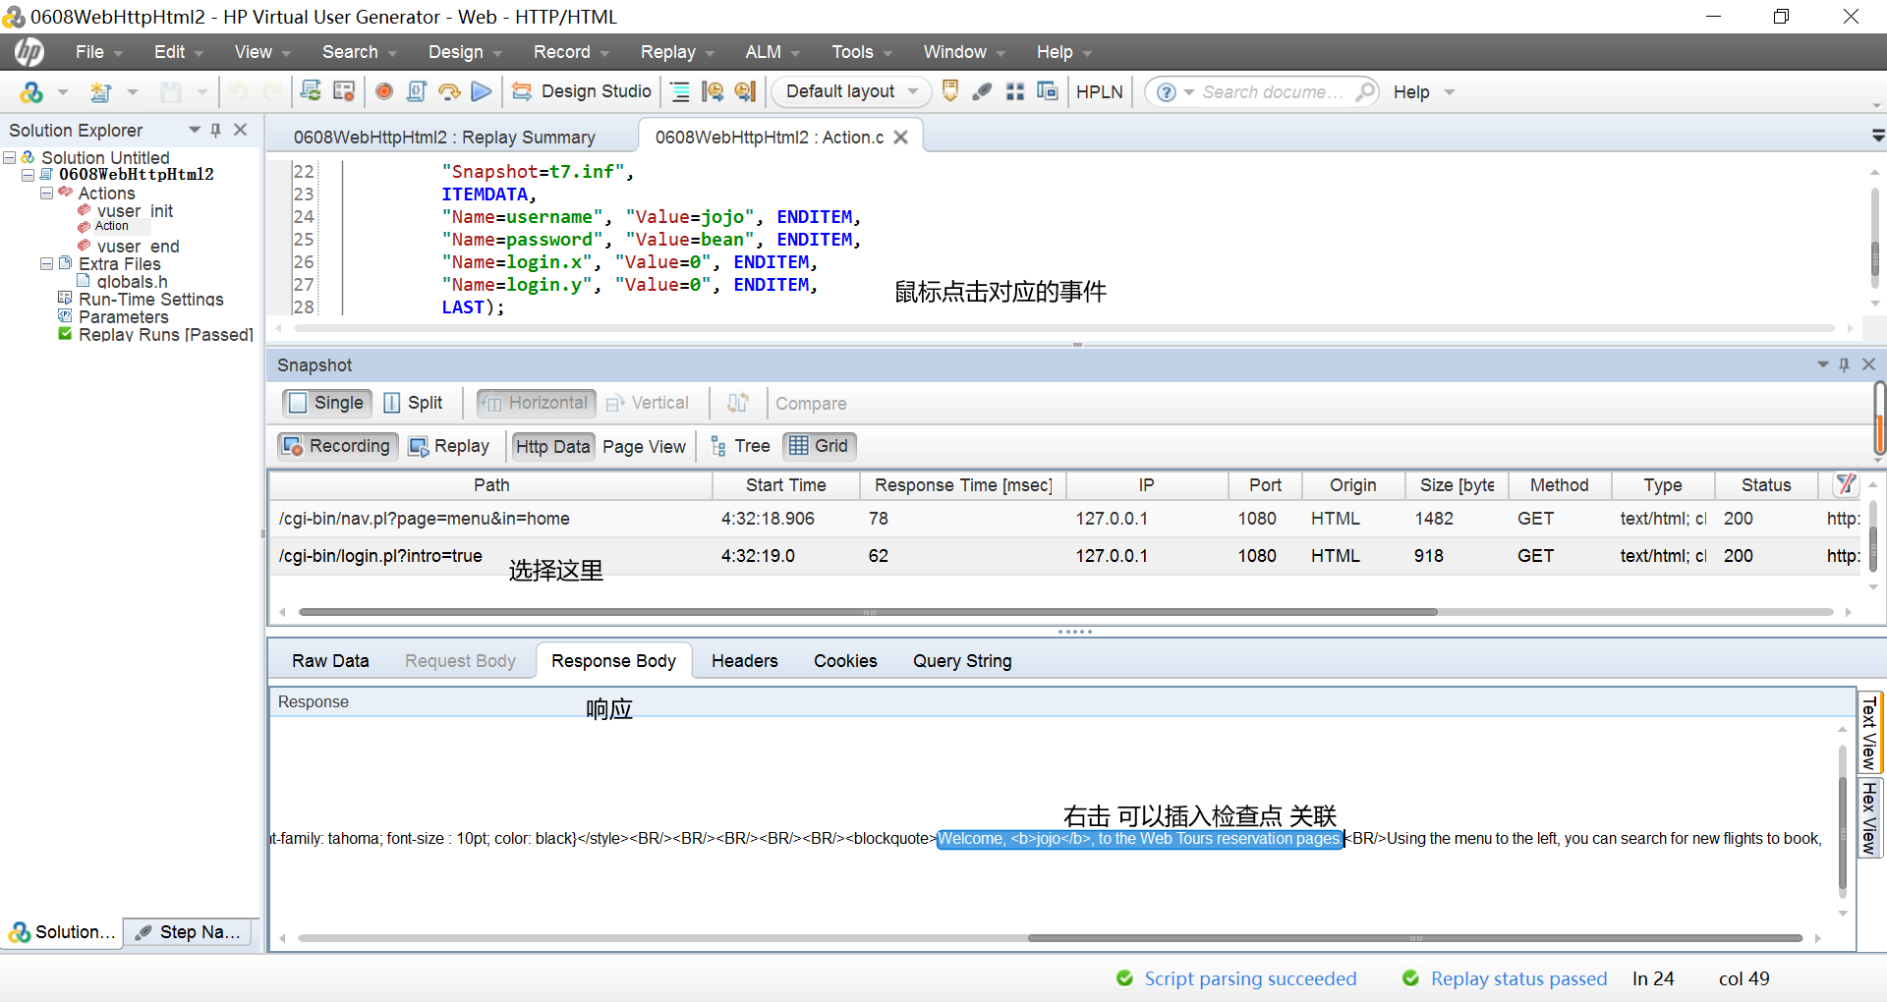
Task: Click the thumbnails grid icon in toolbar
Action: [1015, 91]
